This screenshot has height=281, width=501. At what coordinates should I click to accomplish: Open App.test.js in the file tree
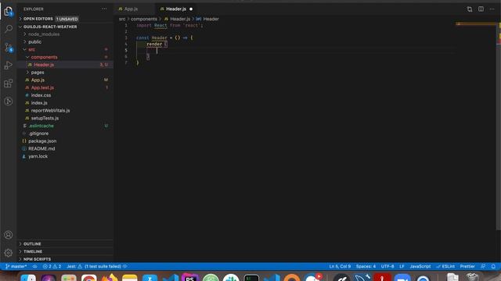pos(42,87)
